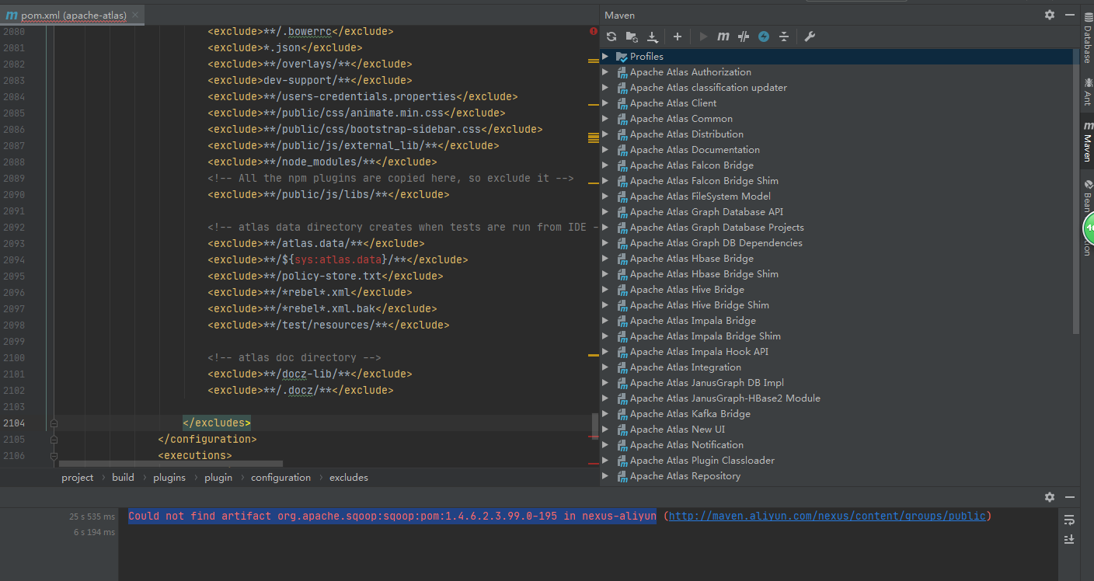The image size is (1094, 581).
Task: Expand the Apache Atlas Hive Bridge module
Action: 605,289
